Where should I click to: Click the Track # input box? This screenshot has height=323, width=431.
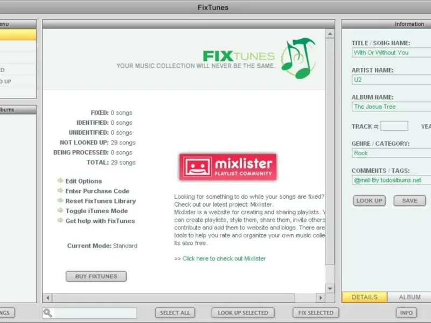click(394, 126)
